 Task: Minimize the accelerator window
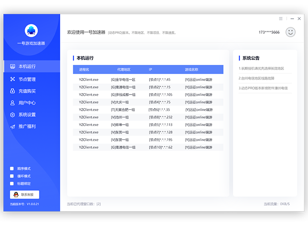pyautogui.click(x=290, y=19)
